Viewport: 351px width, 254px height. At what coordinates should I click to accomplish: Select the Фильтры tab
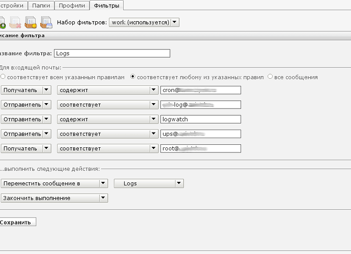pos(106,6)
